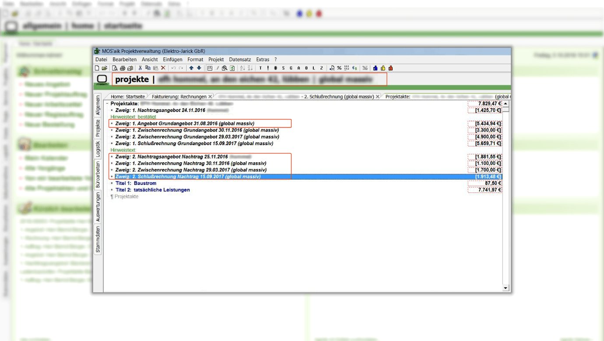Open the Extras menu
Screen dimensions: 604x341
(x=263, y=59)
